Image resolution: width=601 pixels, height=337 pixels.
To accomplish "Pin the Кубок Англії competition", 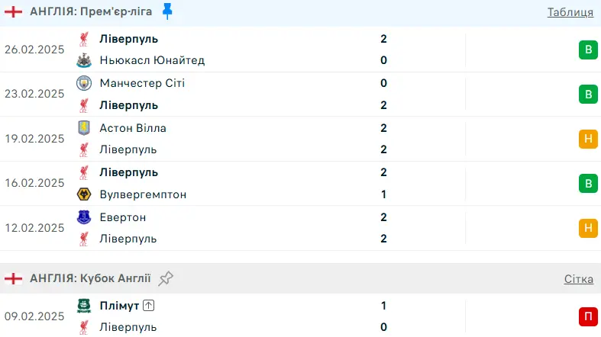I will pos(166,278).
